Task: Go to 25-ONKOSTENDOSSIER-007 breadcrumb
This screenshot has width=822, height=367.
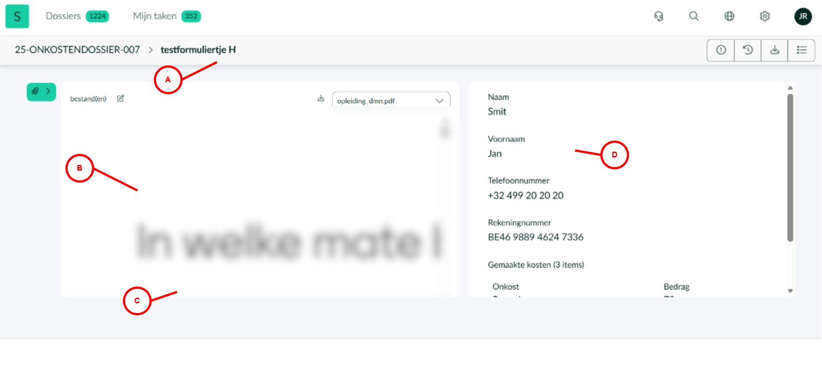Action: coord(77,50)
